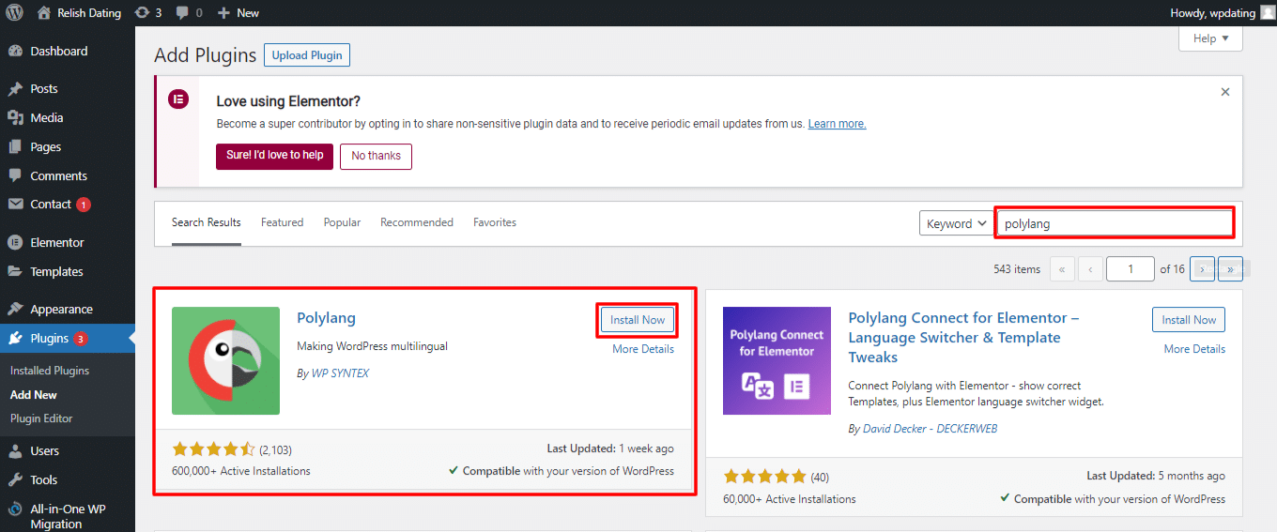The image size is (1277, 532).
Task: Click the current page number field
Action: pos(1131,269)
